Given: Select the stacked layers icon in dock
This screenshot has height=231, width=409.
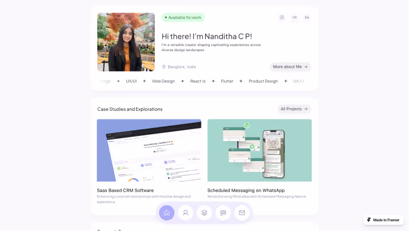Looking at the screenshot, I should click(204, 213).
